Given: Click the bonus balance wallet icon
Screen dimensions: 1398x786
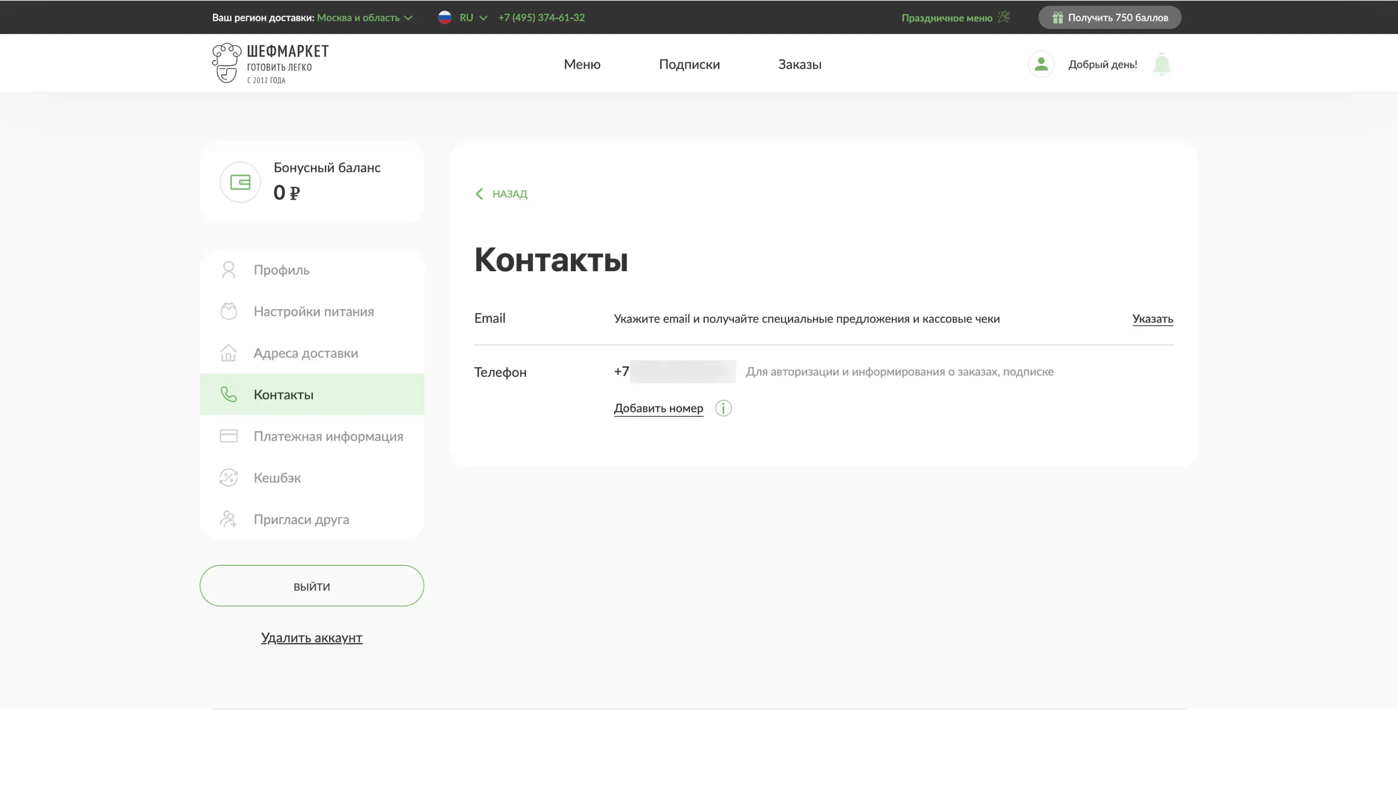Looking at the screenshot, I should [x=240, y=182].
